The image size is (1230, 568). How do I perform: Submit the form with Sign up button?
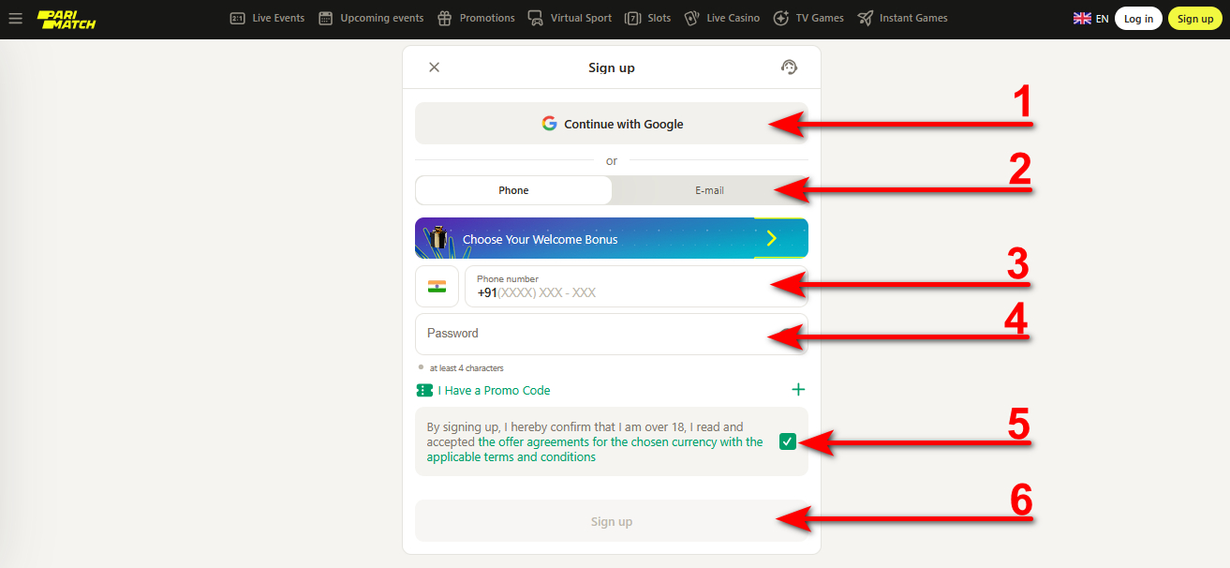[x=612, y=521]
